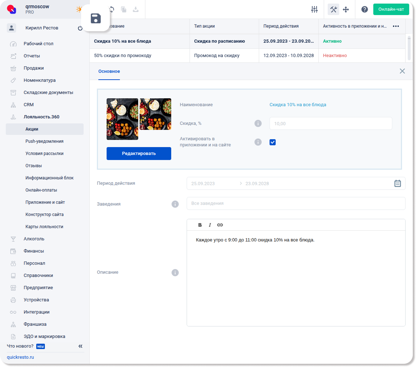Click the Заведения input field
This screenshot has height=367, width=416.
pyautogui.click(x=296, y=203)
